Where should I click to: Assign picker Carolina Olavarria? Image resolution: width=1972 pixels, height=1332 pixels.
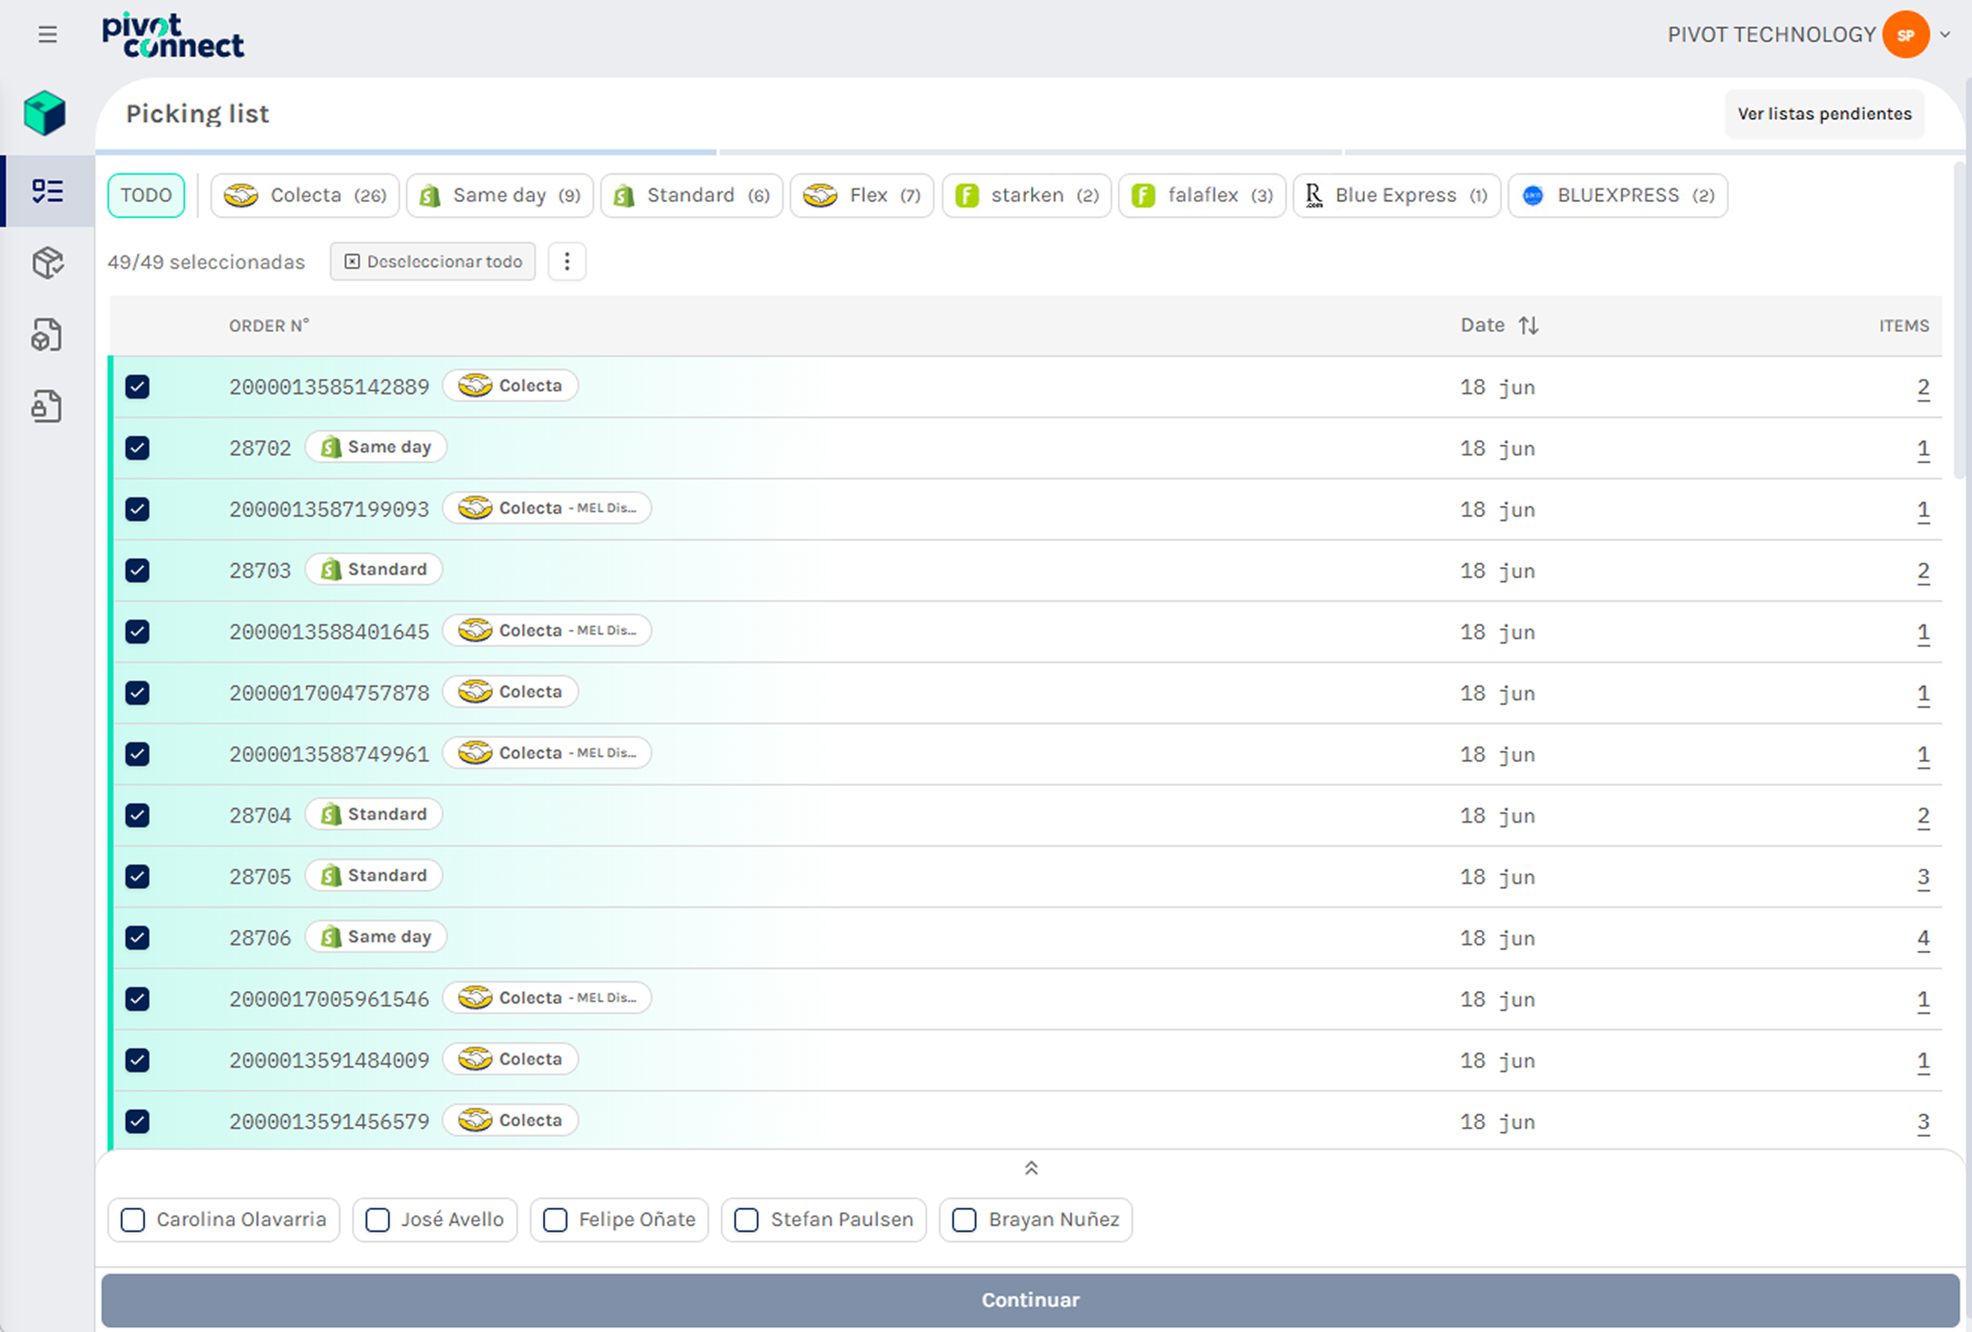(x=224, y=1220)
